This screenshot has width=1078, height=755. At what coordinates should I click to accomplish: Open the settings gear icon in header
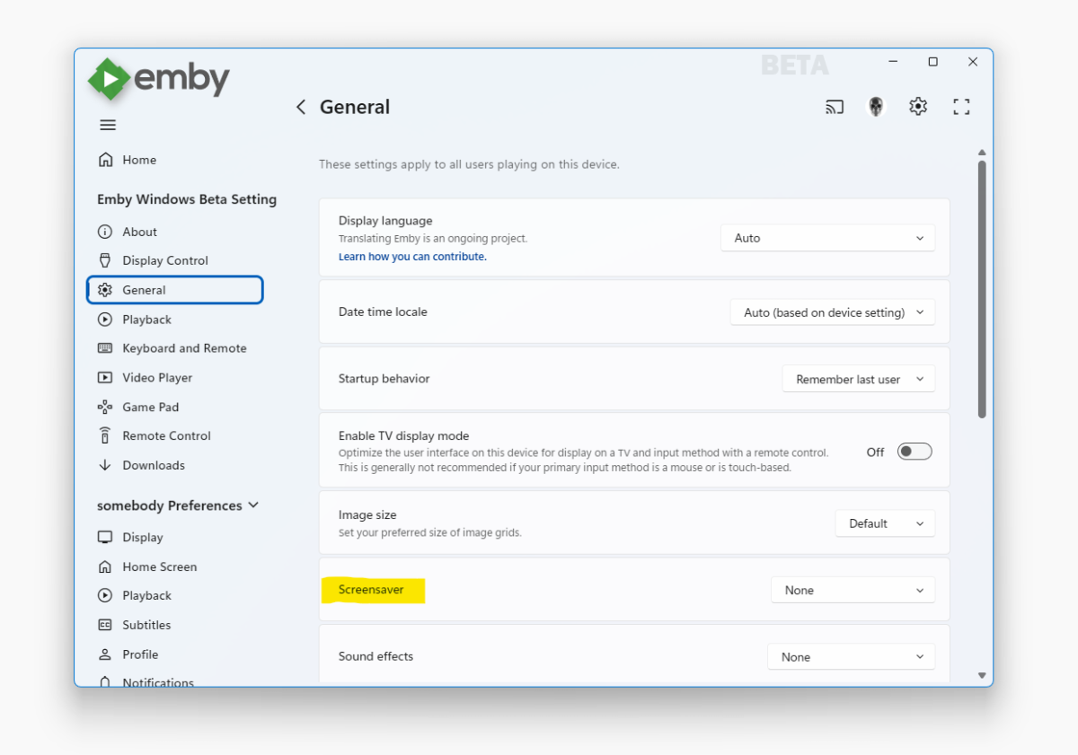pyautogui.click(x=918, y=107)
